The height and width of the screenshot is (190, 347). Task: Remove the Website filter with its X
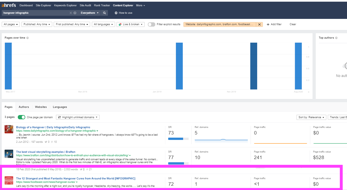coord(259,24)
